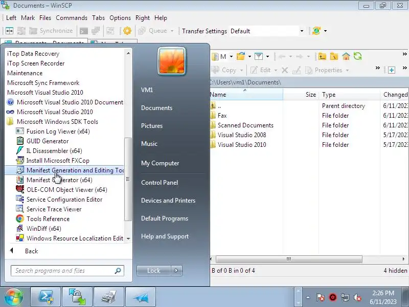Image resolution: width=409 pixels, height=307 pixels.
Task: Open Default Programs
Action: (x=165, y=218)
